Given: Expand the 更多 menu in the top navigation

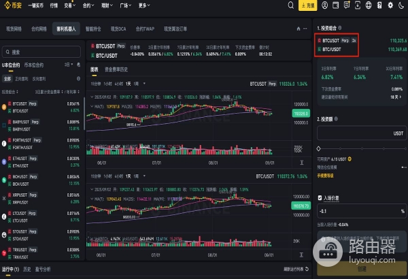Looking at the screenshot, I should coord(144,5).
